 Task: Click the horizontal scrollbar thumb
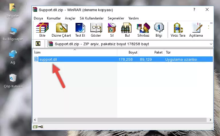[x=122, y=120]
